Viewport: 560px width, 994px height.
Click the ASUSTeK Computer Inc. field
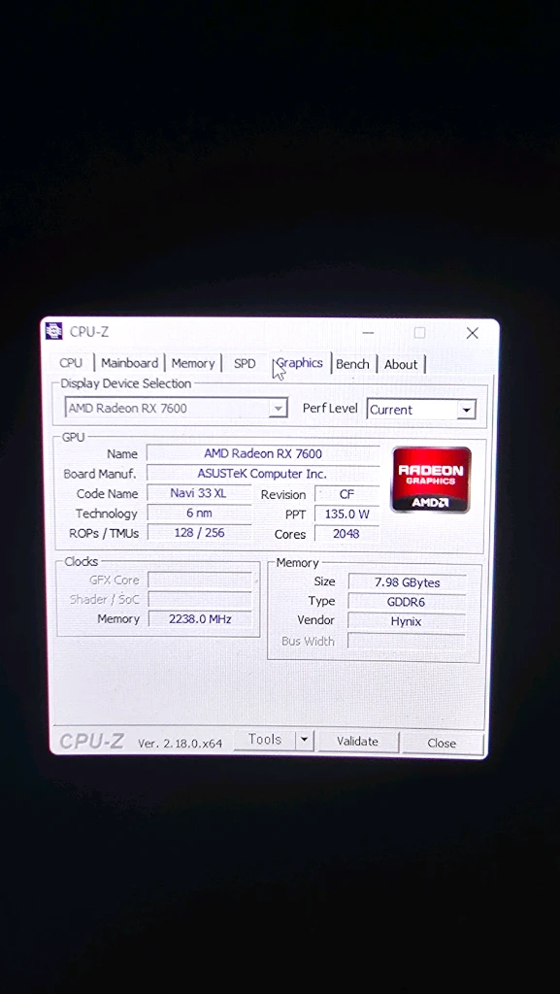[263, 474]
